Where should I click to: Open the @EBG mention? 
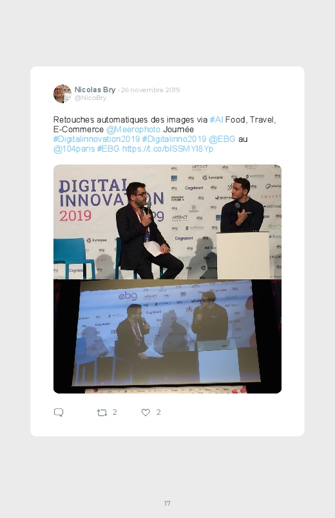222,139
